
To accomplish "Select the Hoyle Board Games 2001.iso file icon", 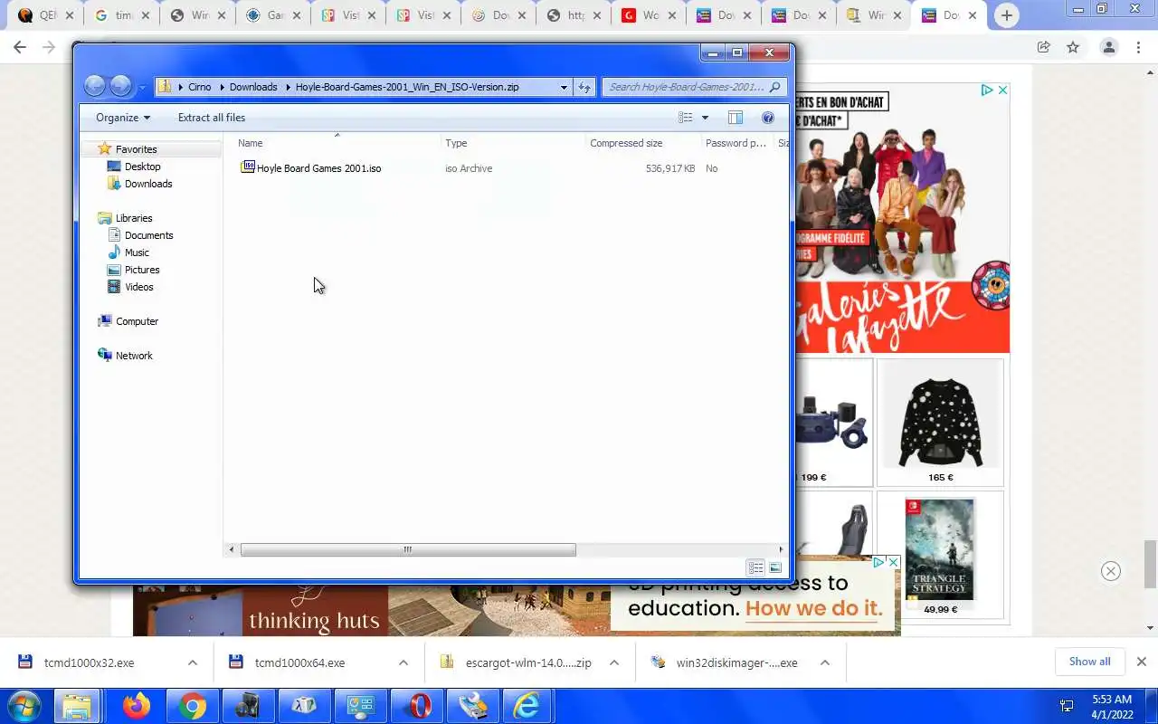I will (248, 167).
